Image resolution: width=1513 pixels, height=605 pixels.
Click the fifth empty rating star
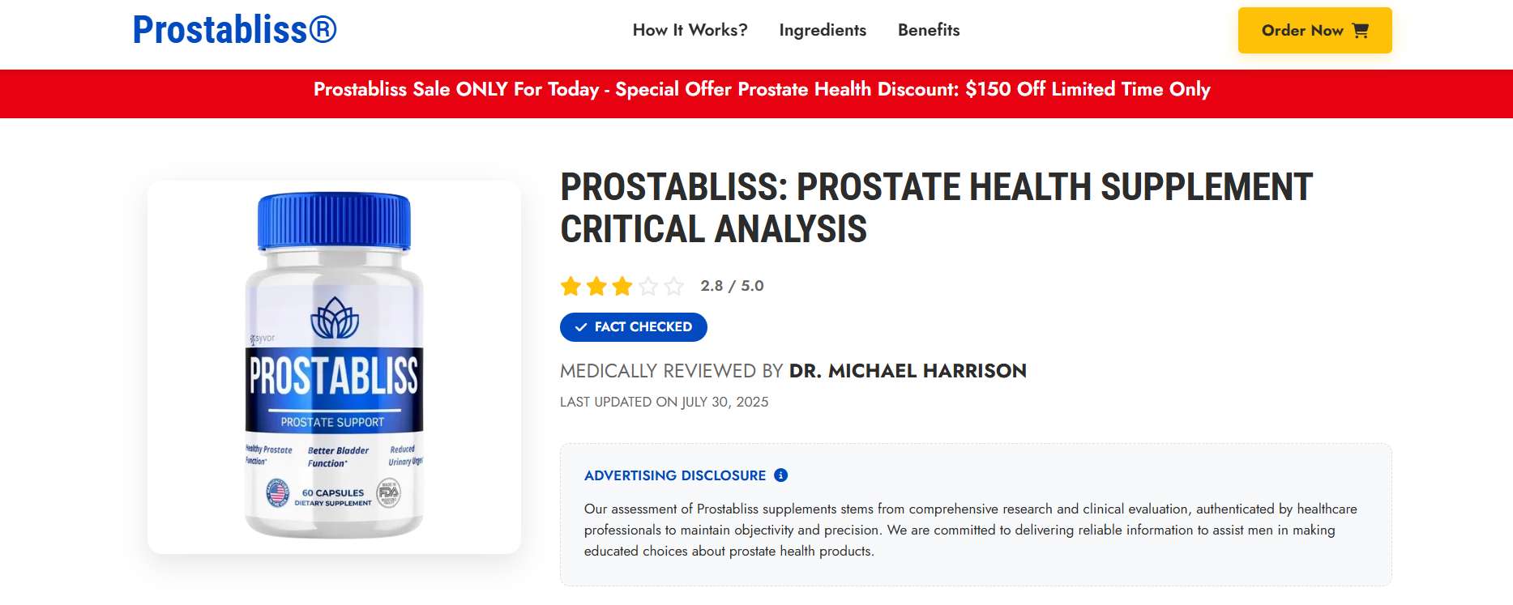[674, 286]
